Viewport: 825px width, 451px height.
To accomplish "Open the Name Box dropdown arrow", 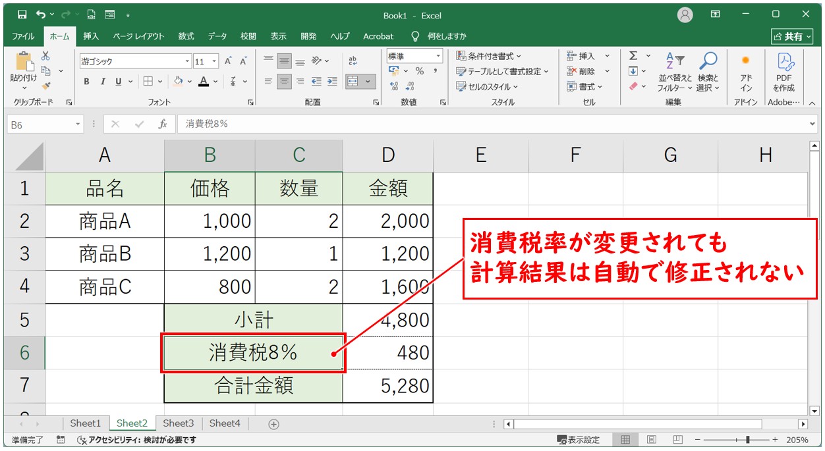I will pos(78,124).
